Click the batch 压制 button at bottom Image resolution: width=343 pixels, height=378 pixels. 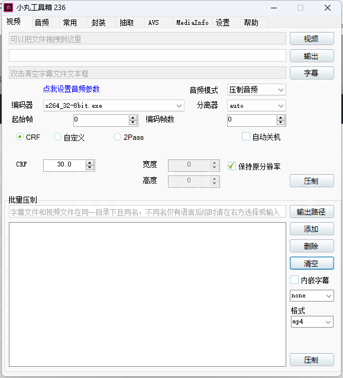pyautogui.click(x=312, y=360)
